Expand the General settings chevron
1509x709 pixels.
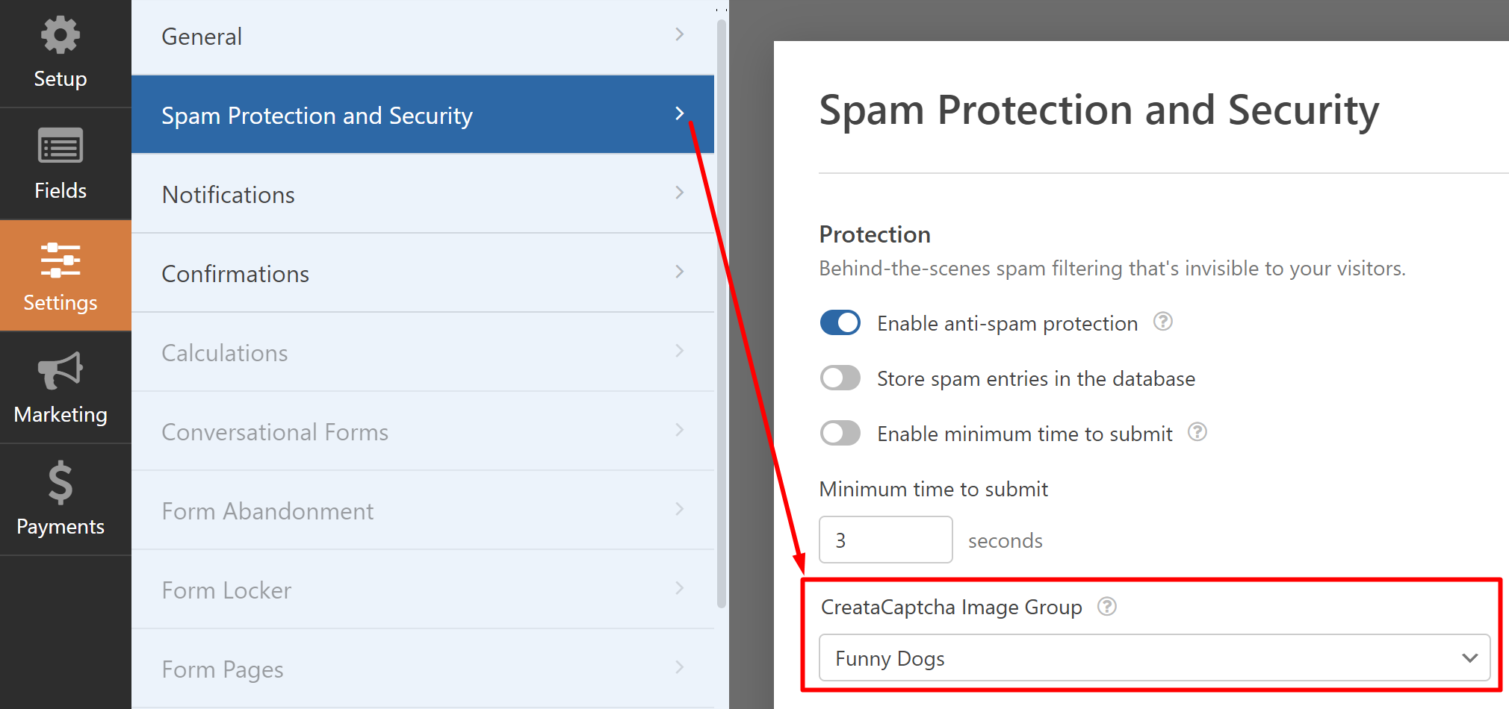pos(679,34)
